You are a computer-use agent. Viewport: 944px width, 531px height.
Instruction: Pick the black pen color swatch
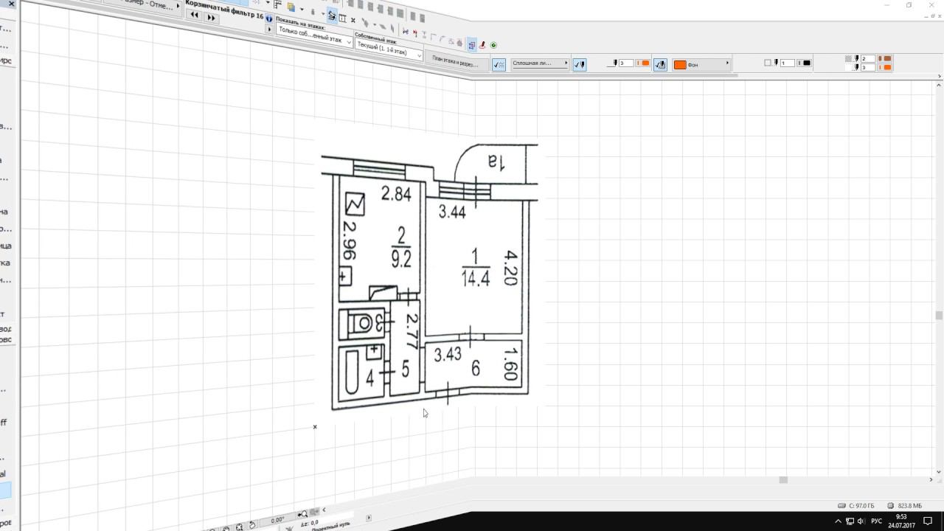pos(804,63)
